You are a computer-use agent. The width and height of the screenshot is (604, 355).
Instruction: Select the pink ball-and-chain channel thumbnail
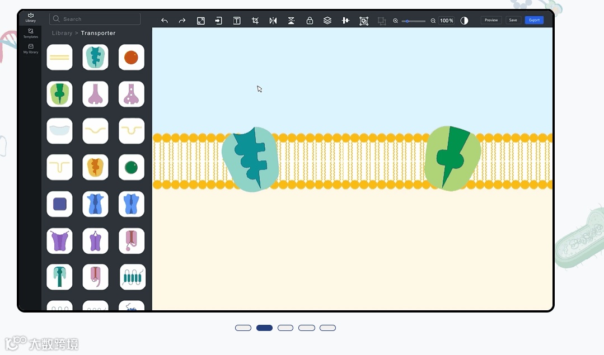coord(132,241)
